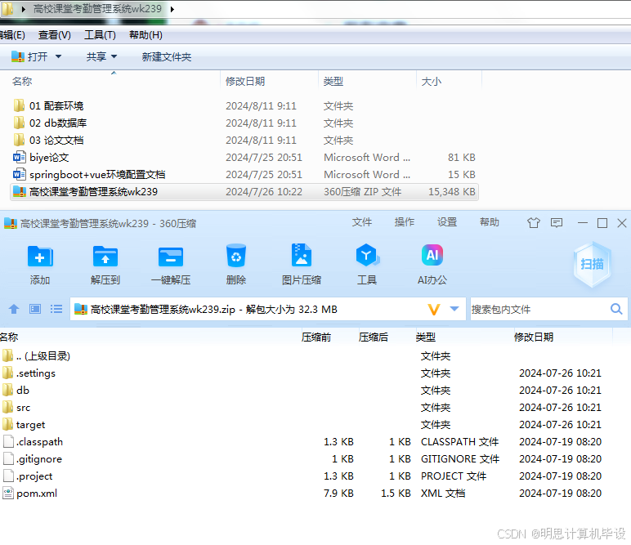This screenshot has width=631, height=545.
Task: Click the 新建文件夹 button
Action: click(x=167, y=56)
